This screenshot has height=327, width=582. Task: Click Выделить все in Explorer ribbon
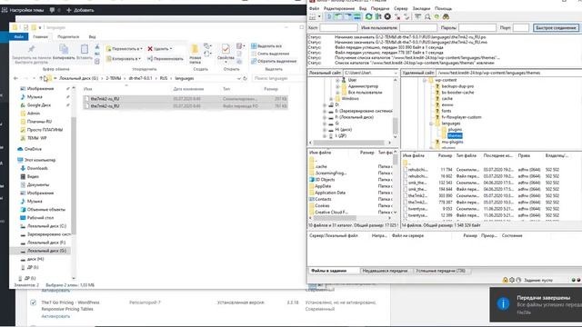tap(266, 46)
